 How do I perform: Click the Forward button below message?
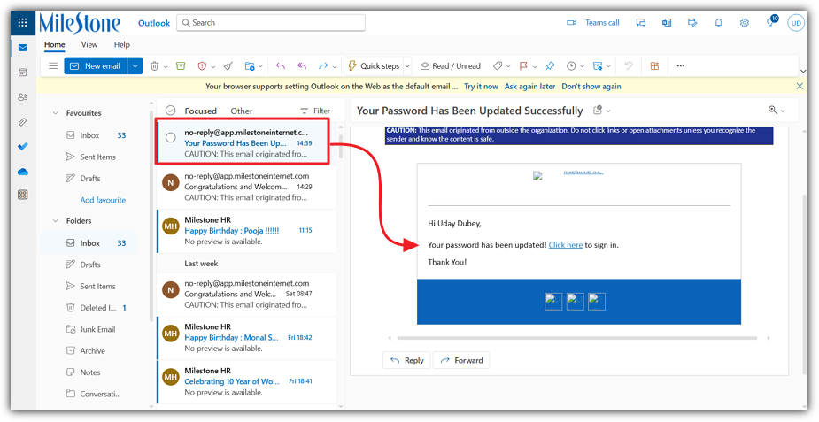[x=461, y=360]
